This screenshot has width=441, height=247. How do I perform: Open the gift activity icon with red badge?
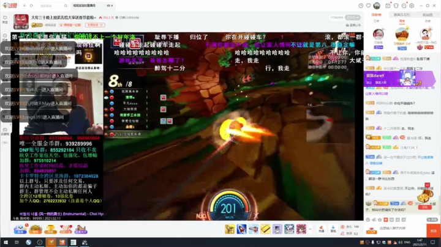pos(66,229)
